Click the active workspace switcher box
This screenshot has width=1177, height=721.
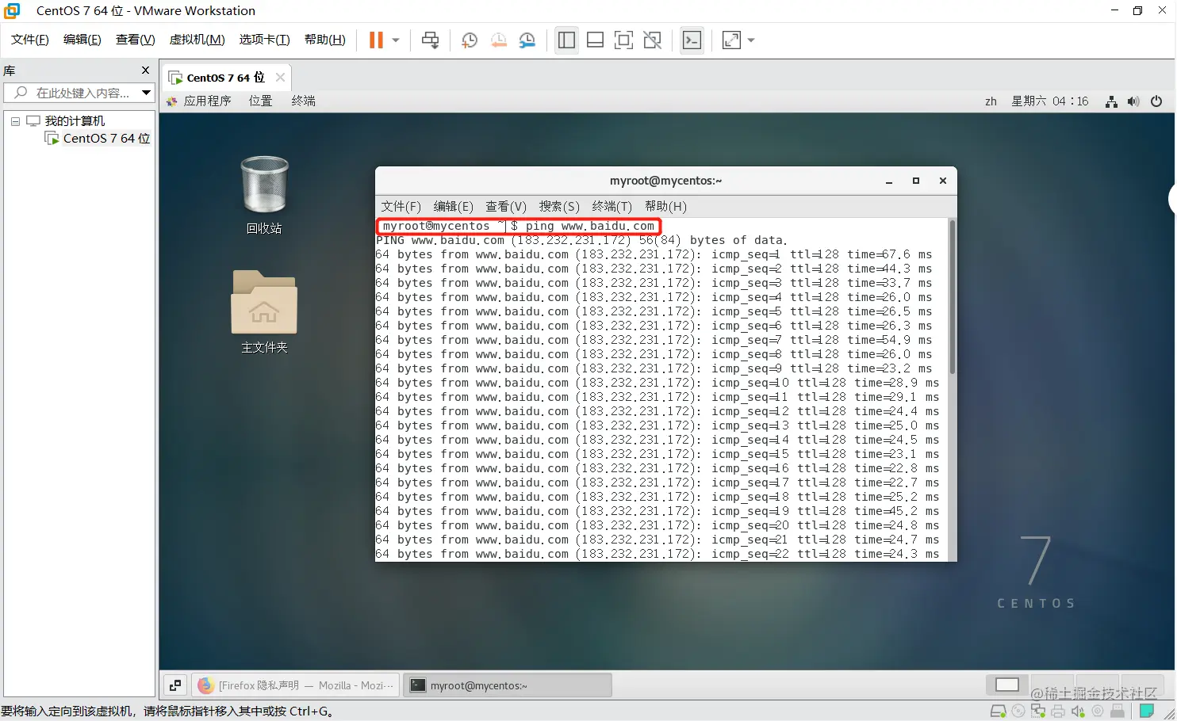[x=1006, y=685]
